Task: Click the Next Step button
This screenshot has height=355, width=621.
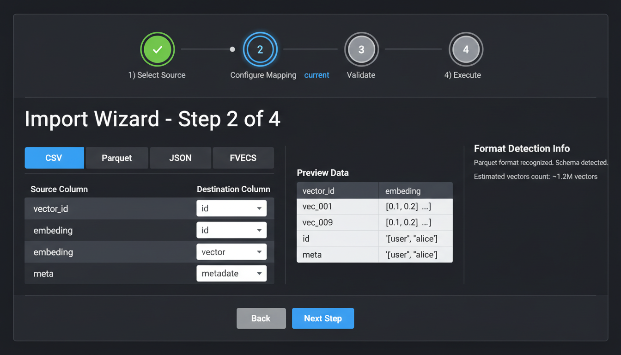Action: 323,318
